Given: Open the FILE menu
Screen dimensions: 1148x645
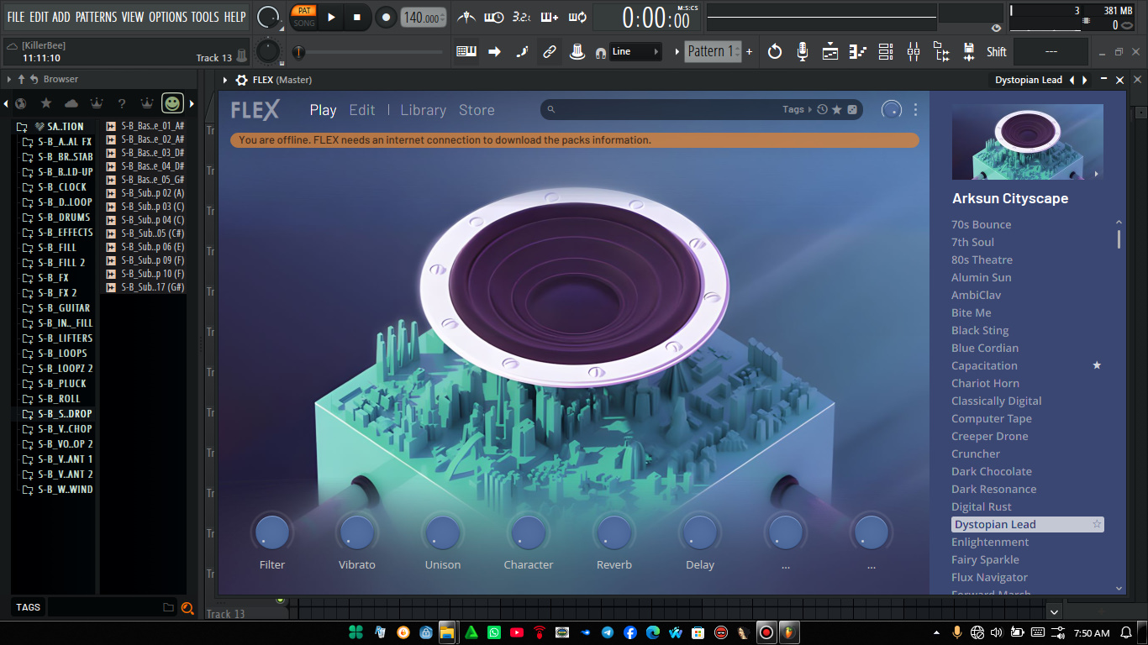Looking at the screenshot, I should pyautogui.click(x=16, y=17).
